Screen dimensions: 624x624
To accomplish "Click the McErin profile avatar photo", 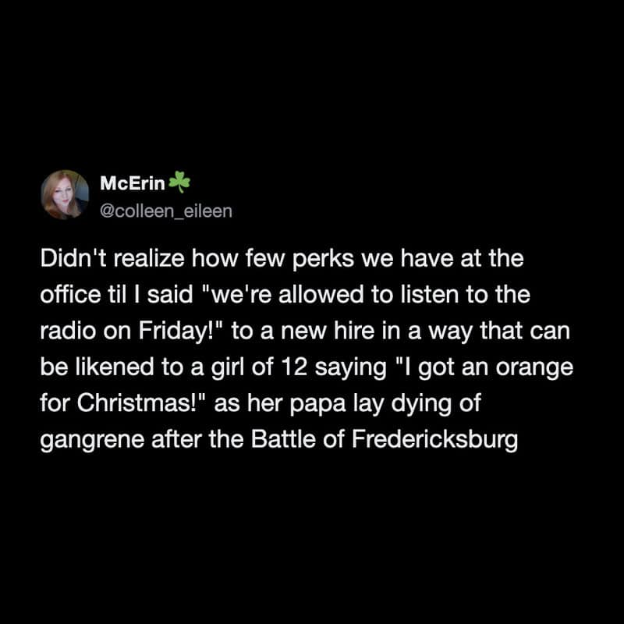I will pyautogui.click(x=66, y=195).
